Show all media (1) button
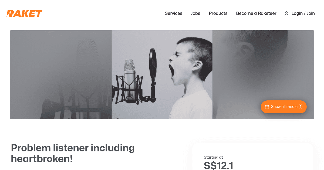The image size is (324, 170). 284,107
